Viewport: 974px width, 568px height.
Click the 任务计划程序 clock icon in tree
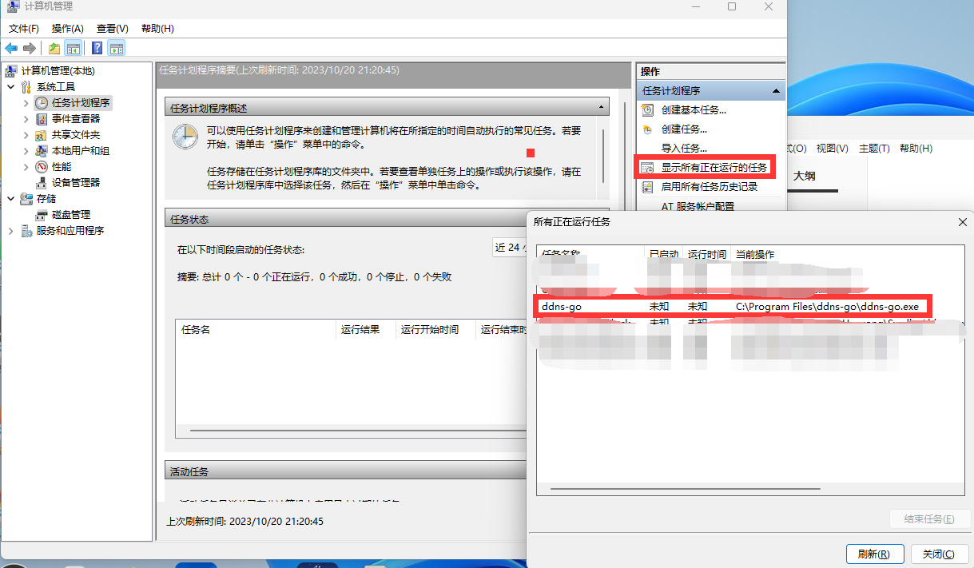click(42, 103)
